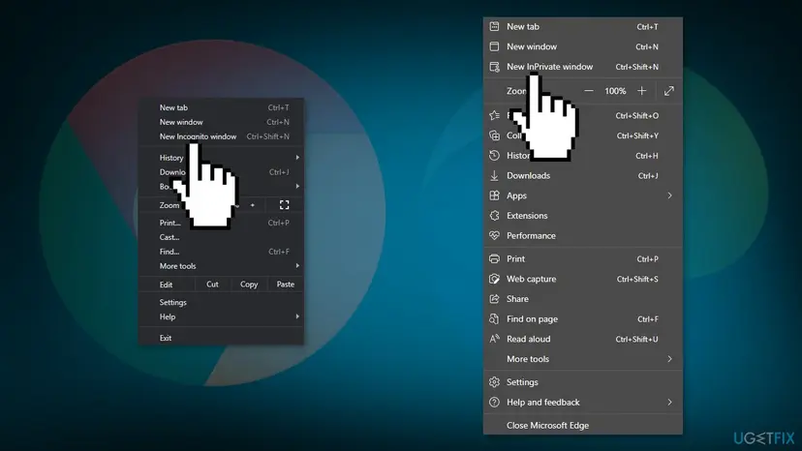This screenshot has height=451, width=802.
Task: Click the Find on page icon in Edge
Action: [494, 318]
